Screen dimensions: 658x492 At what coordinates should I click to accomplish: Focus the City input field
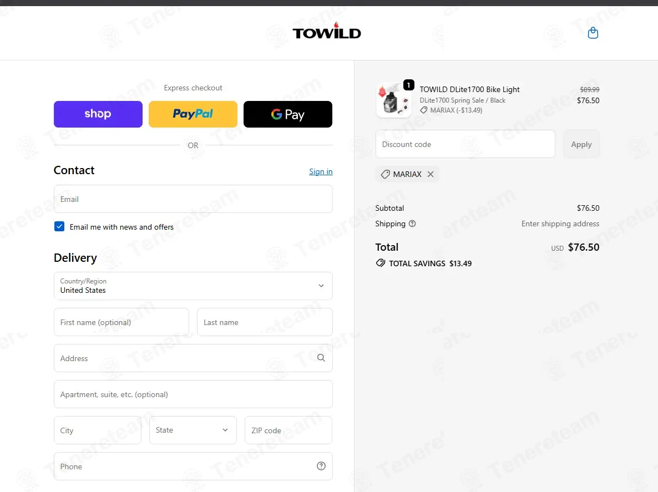click(x=98, y=430)
